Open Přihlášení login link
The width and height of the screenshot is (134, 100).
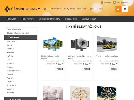coord(107,3)
